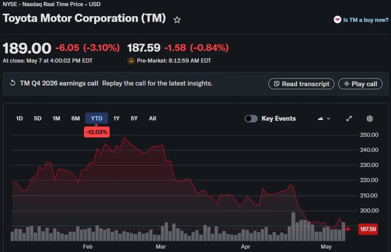391x252 pixels.
Task: Click the 187.59 current price marker
Action: (x=368, y=229)
